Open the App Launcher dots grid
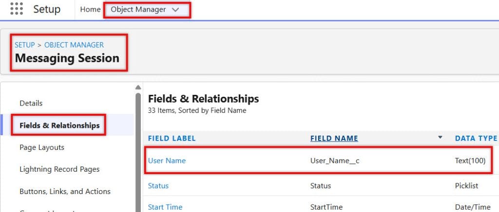 point(17,9)
